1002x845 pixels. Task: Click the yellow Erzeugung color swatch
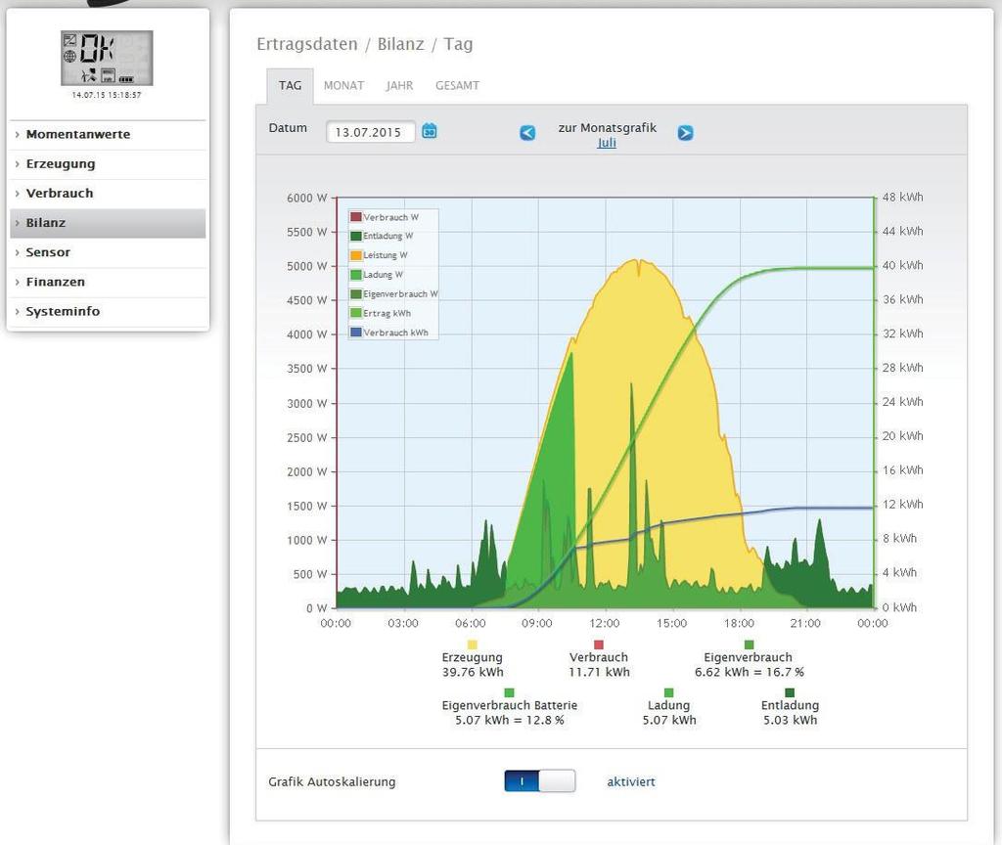pos(473,645)
